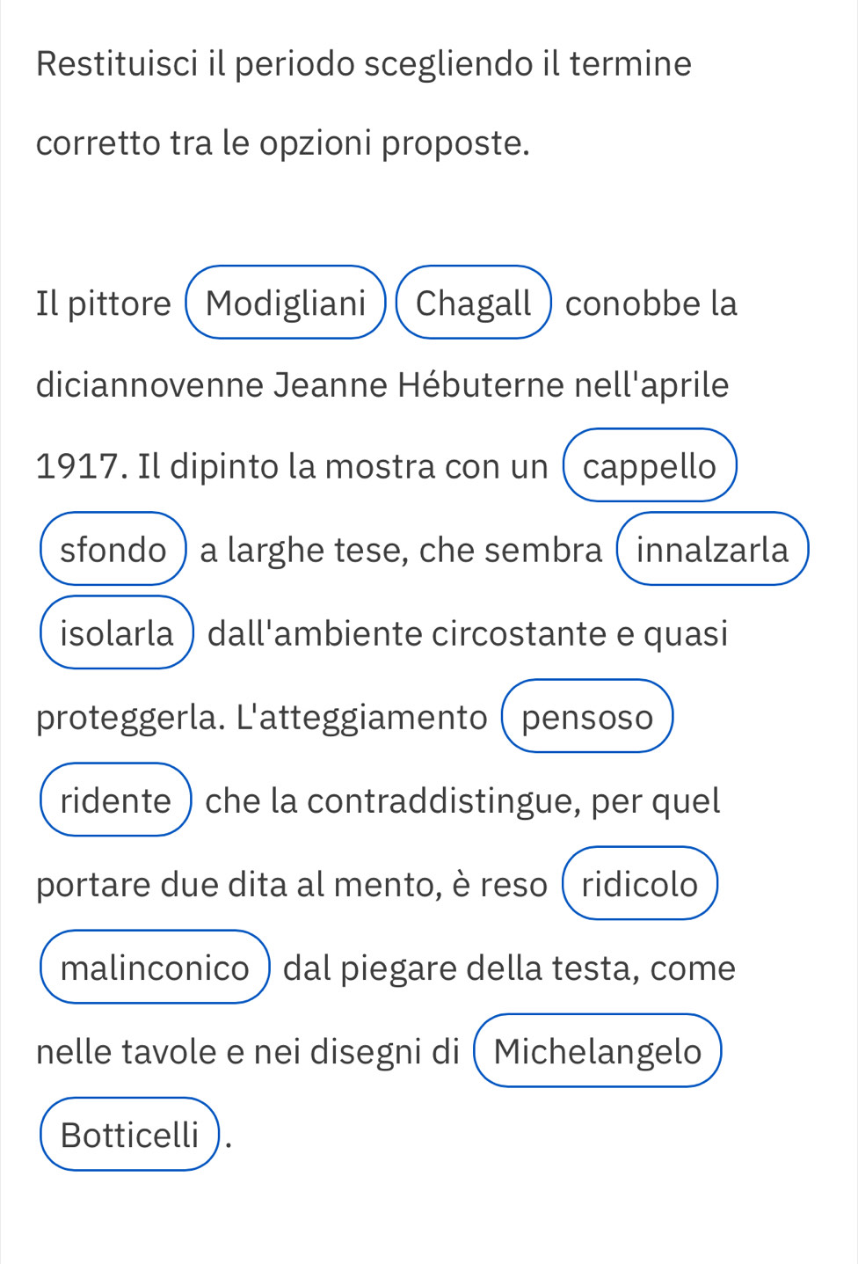
Task: Choose the innalzarla option
Action: pos(713,549)
